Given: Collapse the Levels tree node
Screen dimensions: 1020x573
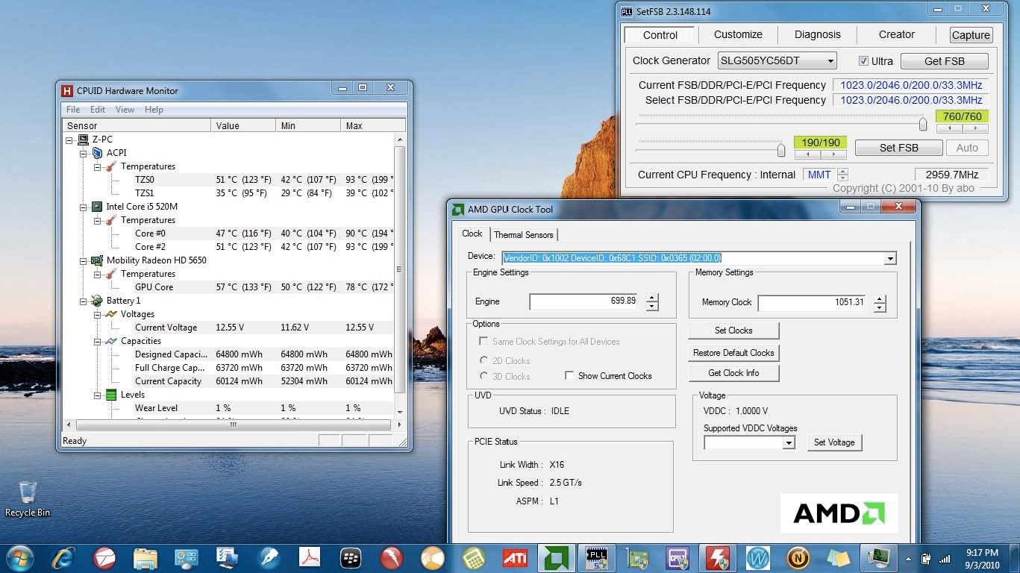Looking at the screenshot, I should (x=98, y=395).
